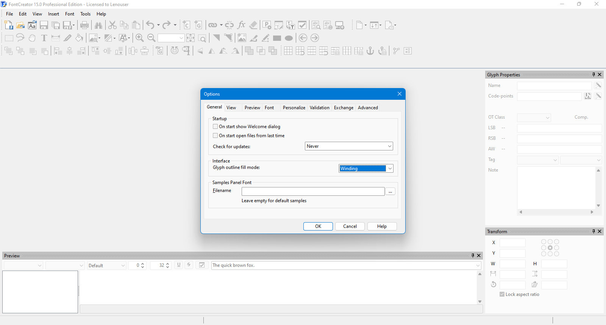Click the Find binoculars icon
606x325 pixels.
coord(98,25)
